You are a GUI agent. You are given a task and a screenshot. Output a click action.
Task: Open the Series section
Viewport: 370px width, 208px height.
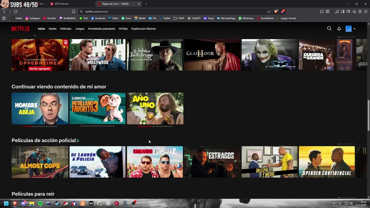click(x=52, y=29)
